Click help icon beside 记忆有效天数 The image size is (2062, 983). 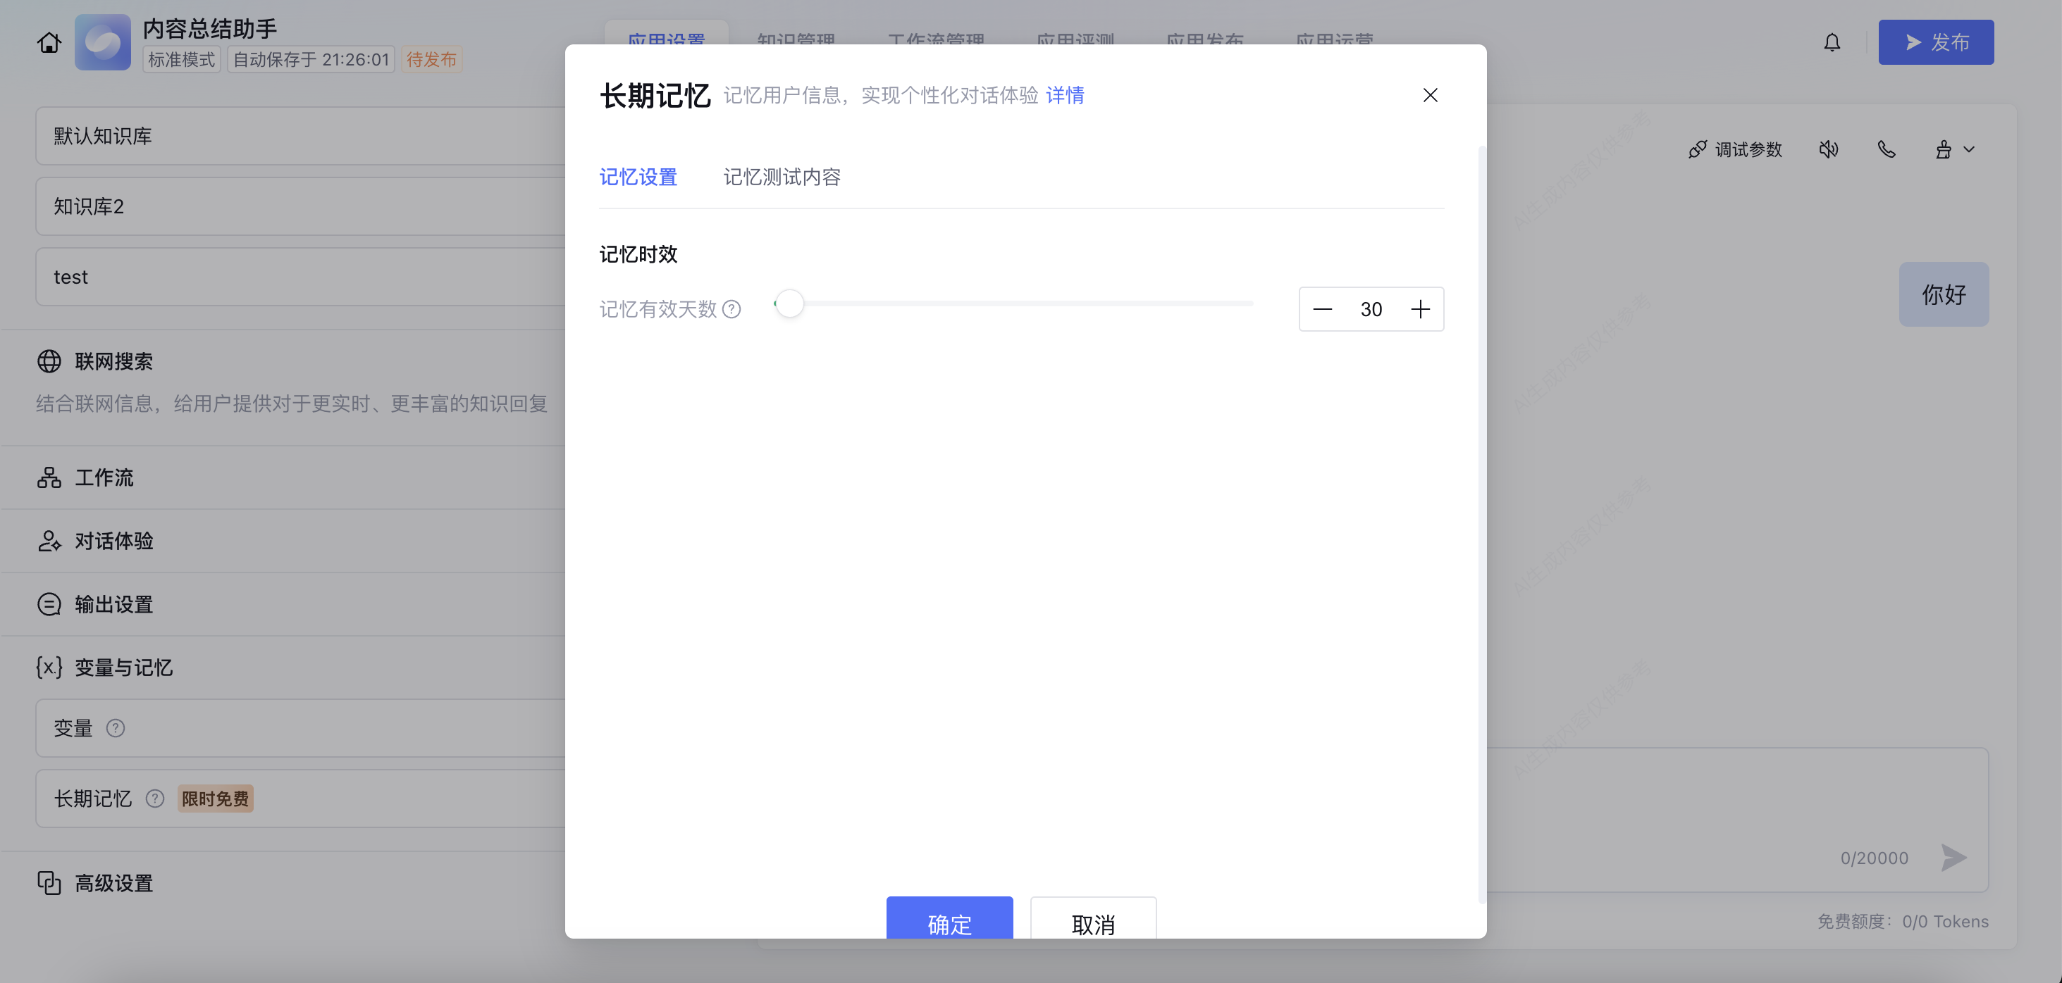731,310
